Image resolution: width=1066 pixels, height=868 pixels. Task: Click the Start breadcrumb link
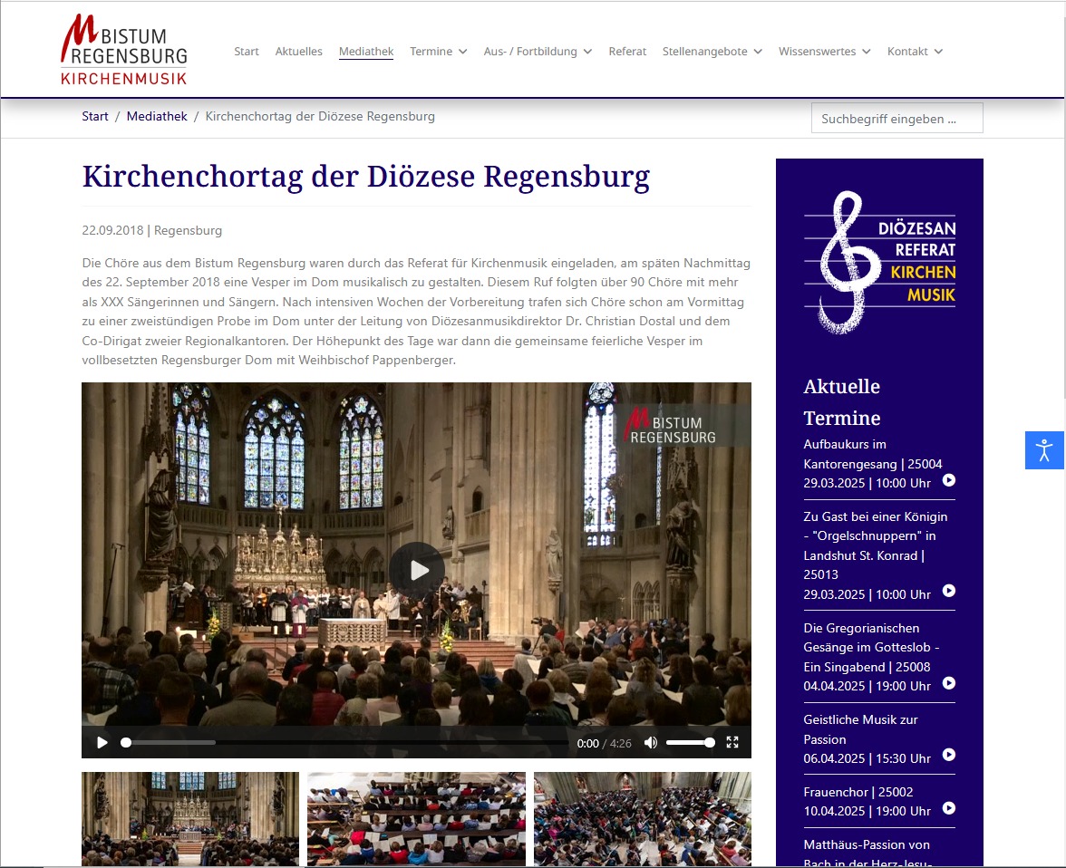(x=95, y=116)
